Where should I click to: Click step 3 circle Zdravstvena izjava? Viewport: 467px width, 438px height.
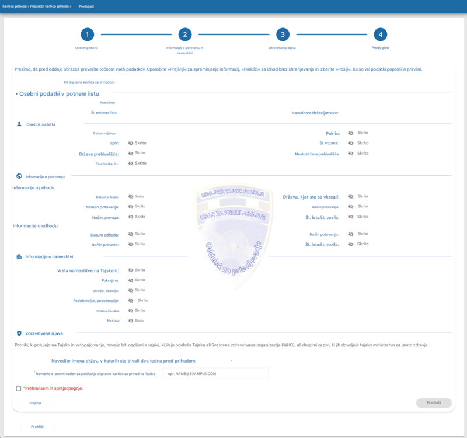(x=283, y=34)
